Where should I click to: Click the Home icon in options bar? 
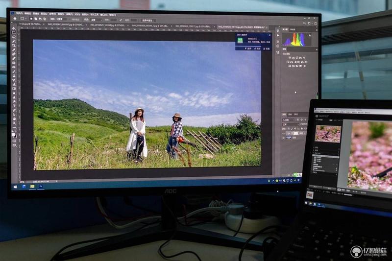15,19
